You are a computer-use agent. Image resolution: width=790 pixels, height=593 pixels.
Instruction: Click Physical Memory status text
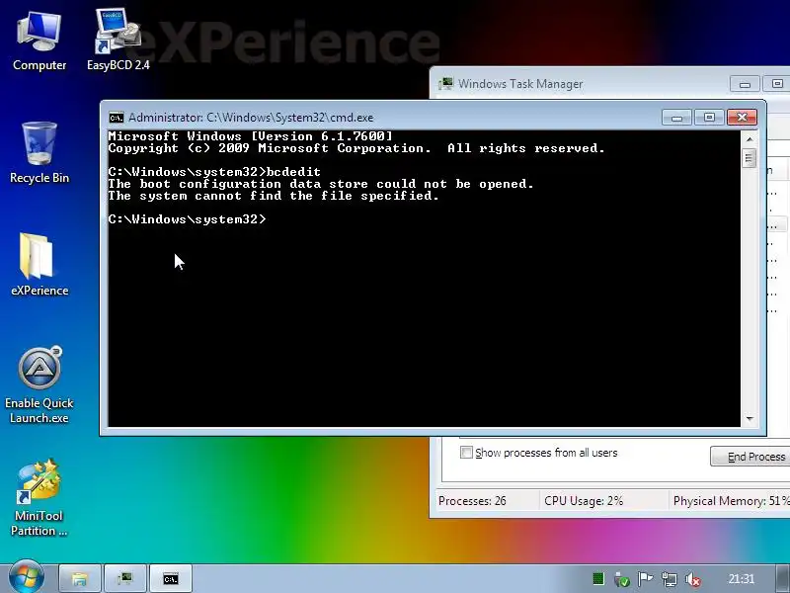point(731,501)
